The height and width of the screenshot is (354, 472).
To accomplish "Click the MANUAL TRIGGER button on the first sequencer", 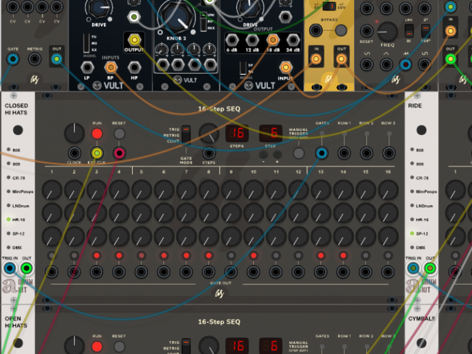I will 299,153.
